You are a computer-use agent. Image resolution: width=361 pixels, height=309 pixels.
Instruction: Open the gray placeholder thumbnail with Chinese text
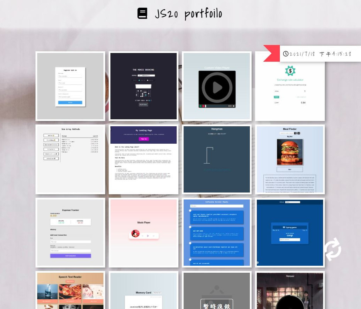tap(217, 290)
